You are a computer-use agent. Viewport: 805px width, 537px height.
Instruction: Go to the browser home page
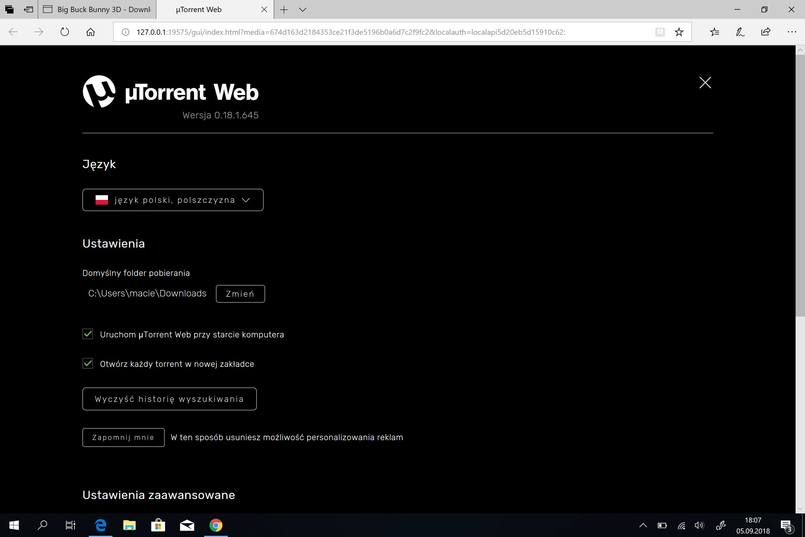90,32
